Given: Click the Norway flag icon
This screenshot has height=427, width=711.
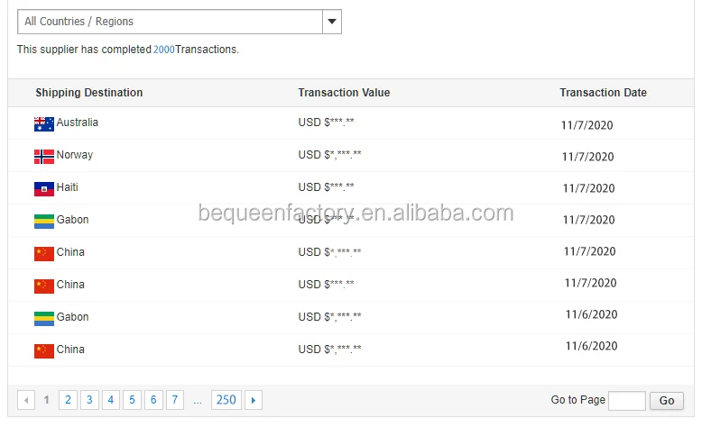Looking at the screenshot, I should pos(43,156).
